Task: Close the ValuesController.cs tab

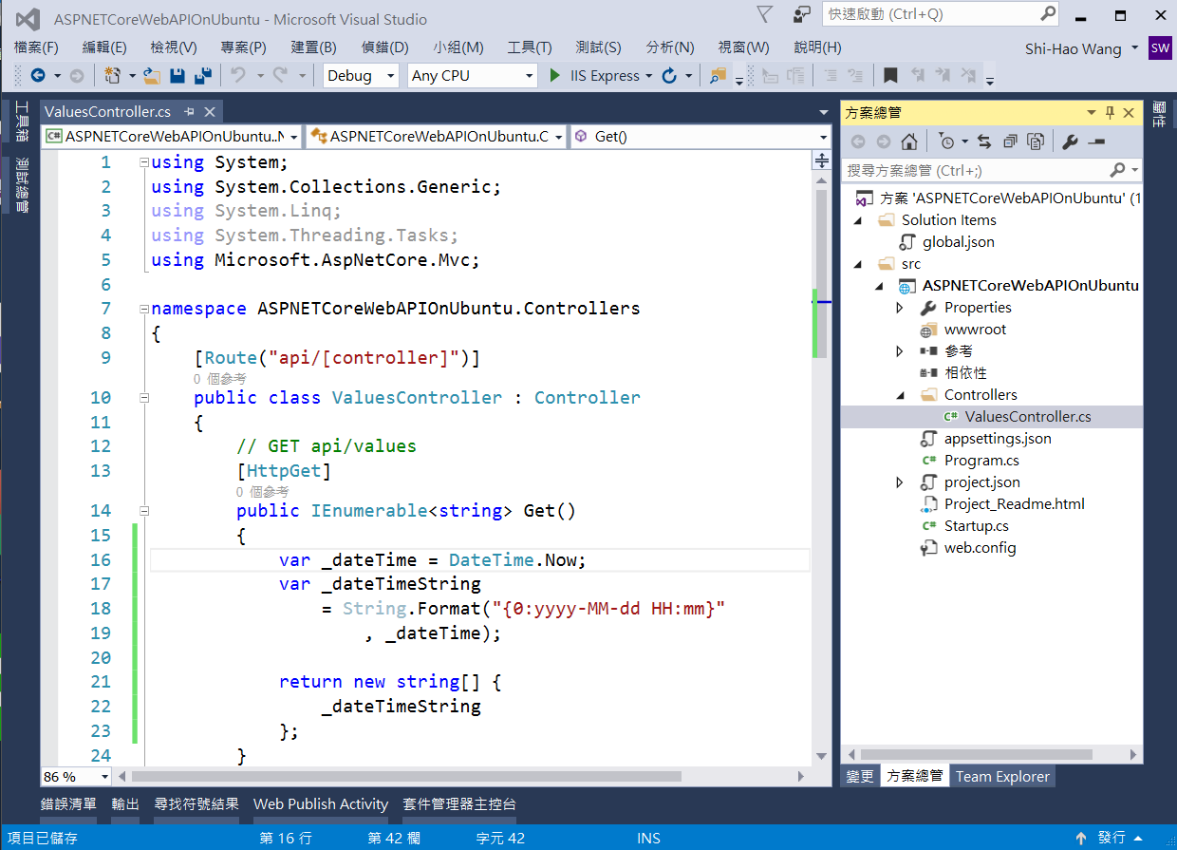Action: pos(209,112)
